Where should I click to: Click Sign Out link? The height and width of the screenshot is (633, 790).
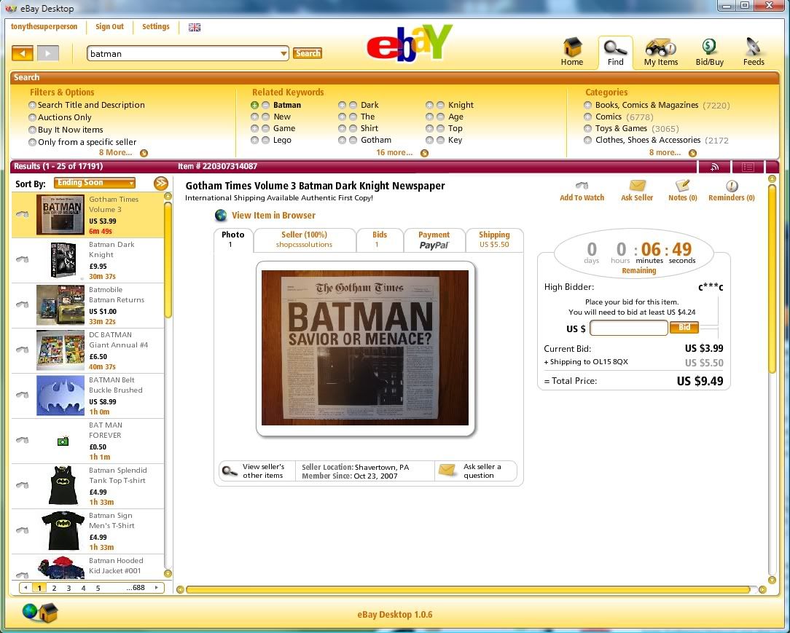(109, 27)
